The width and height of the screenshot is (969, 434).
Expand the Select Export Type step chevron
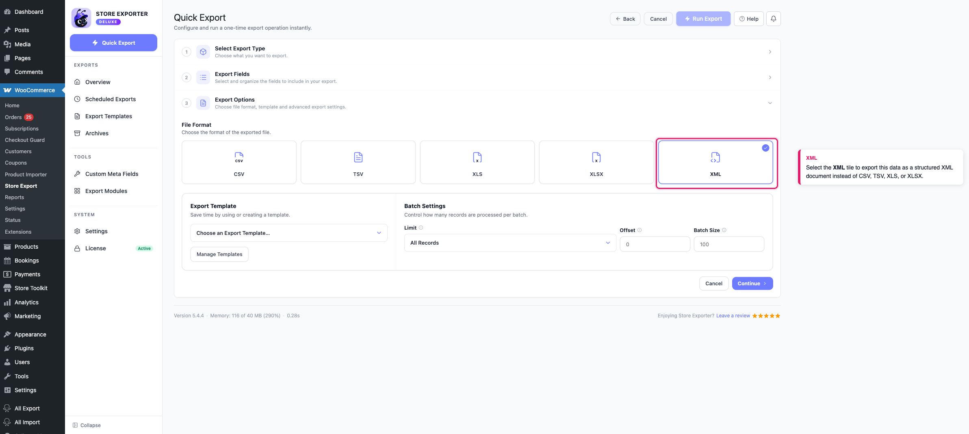pyautogui.click(x=770, y=52)
